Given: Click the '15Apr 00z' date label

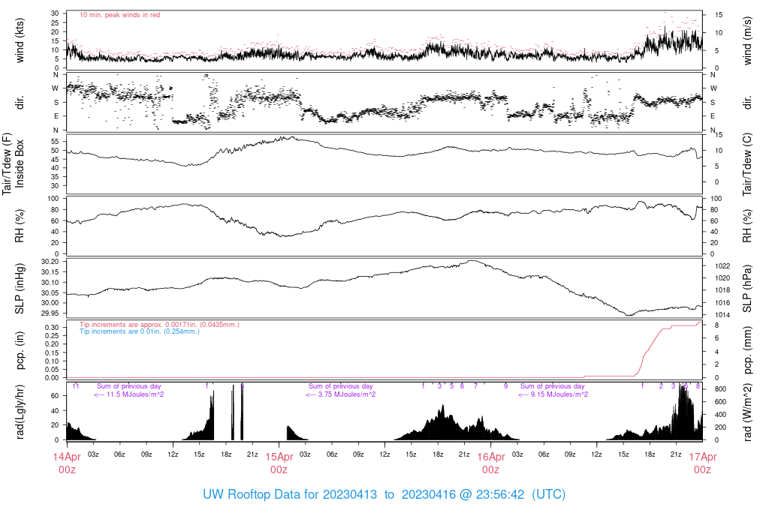Looking at the screenshot, I should click(279, 463).
